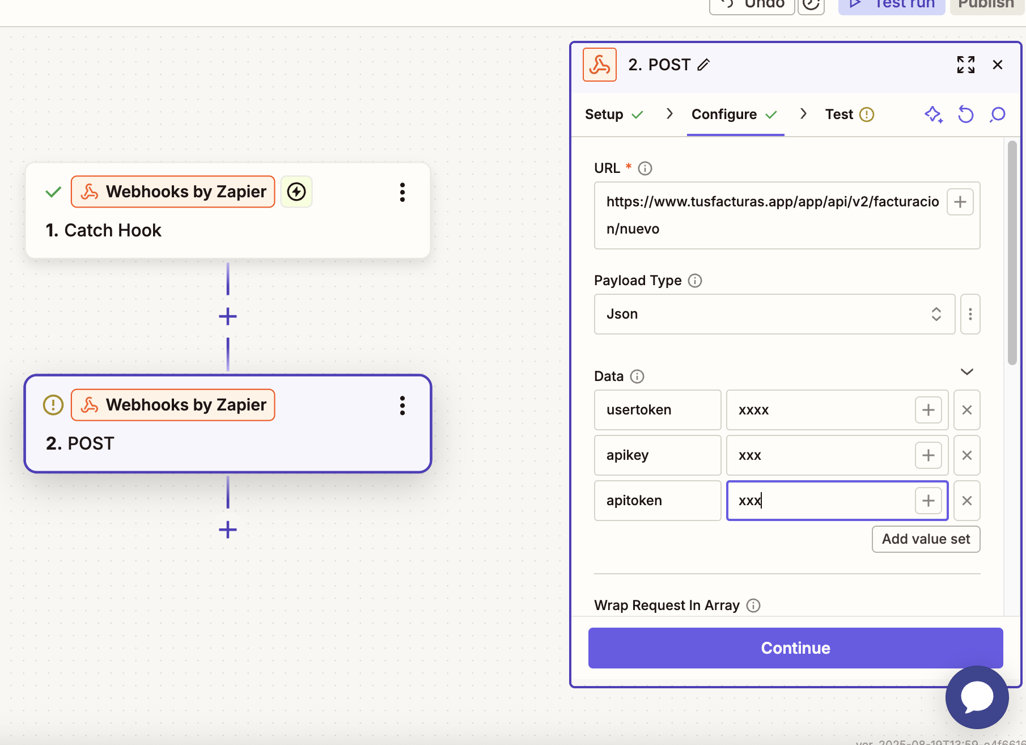
Task: Add a step between Catch Hook and POST
Action: 228,316
